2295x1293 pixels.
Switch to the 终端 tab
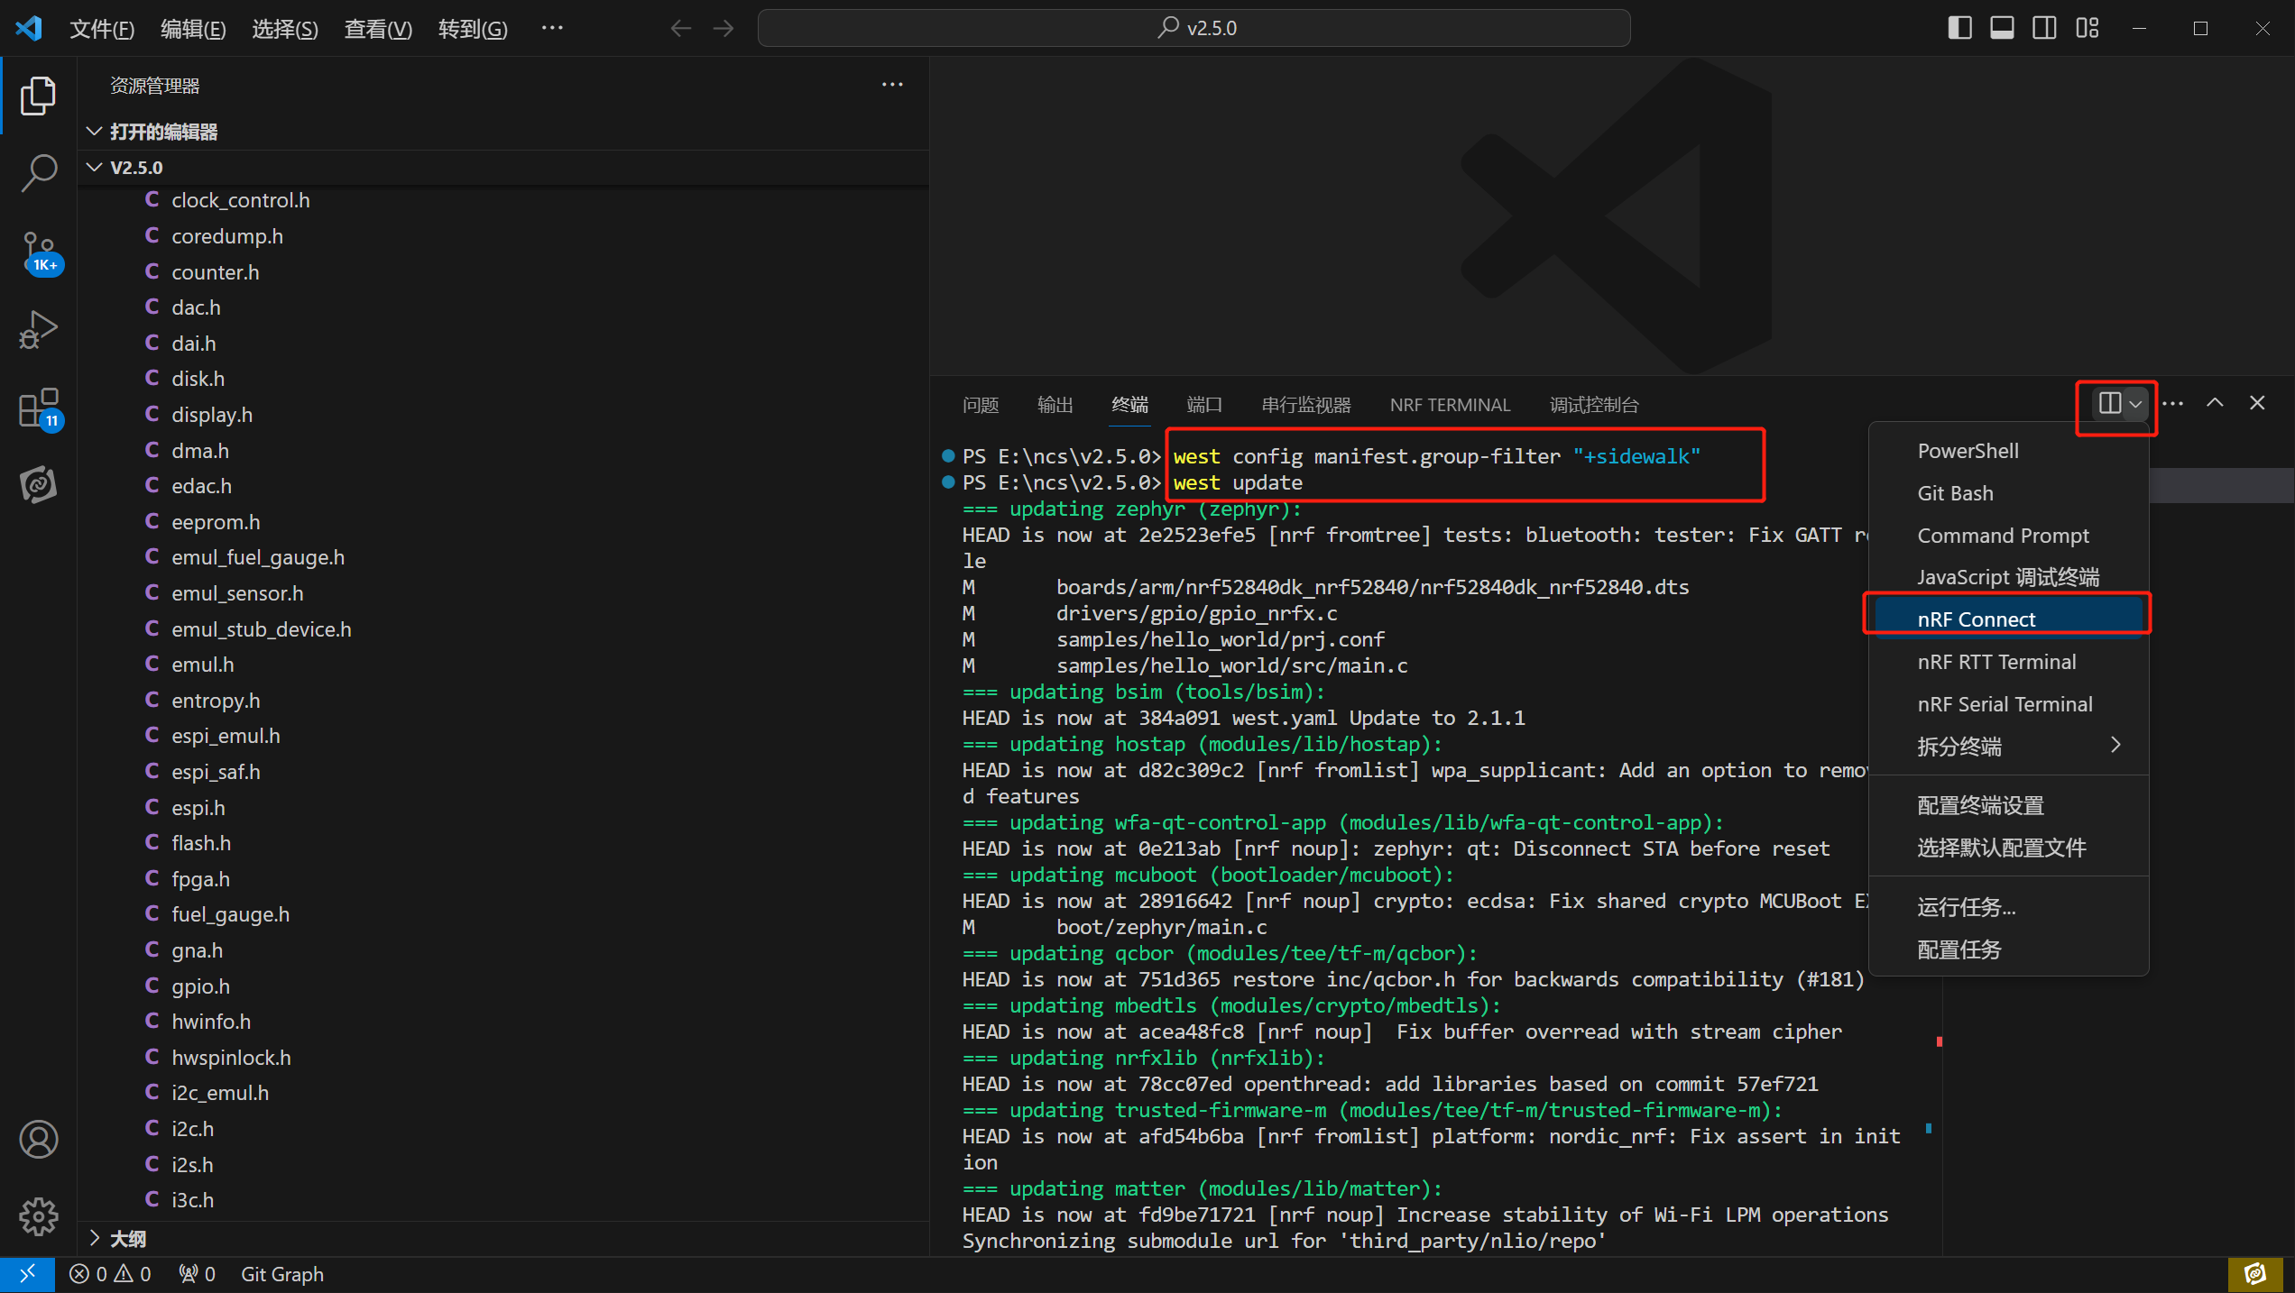1129,405
